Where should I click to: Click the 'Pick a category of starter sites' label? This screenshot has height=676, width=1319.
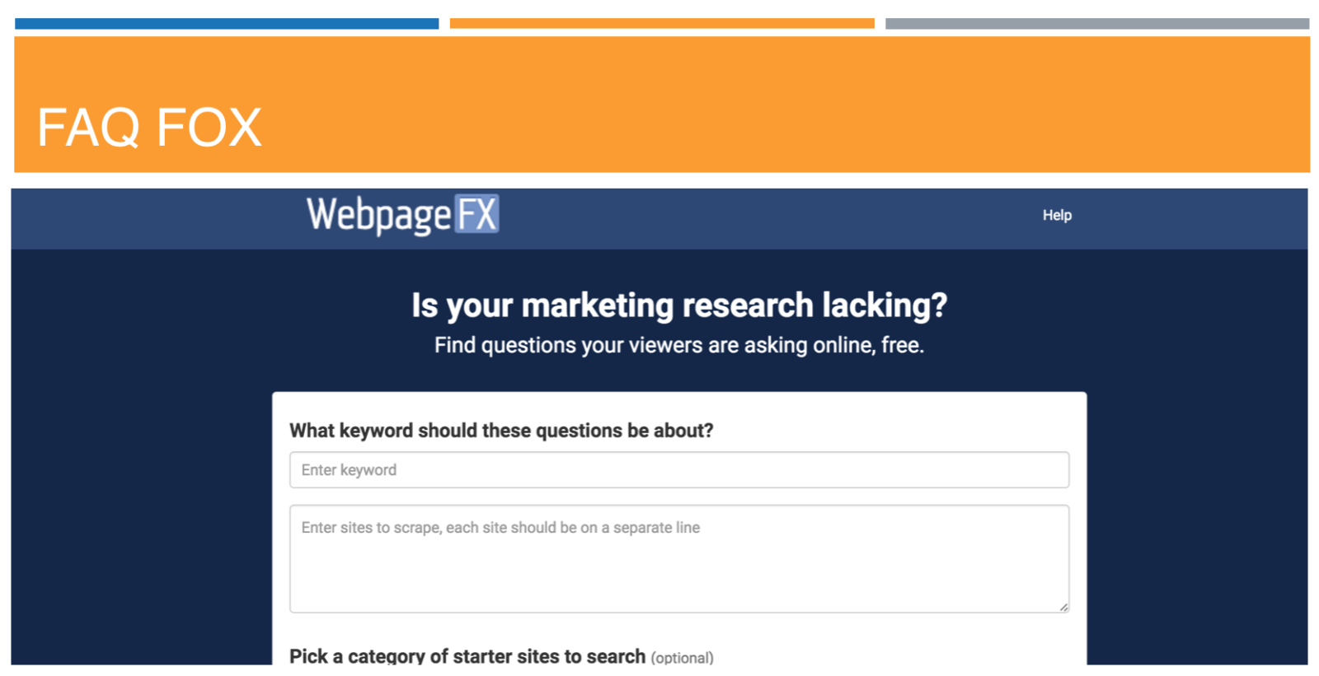[x=467, y=656]
